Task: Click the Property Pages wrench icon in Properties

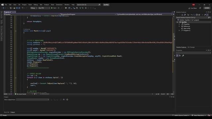Action: 183,56
